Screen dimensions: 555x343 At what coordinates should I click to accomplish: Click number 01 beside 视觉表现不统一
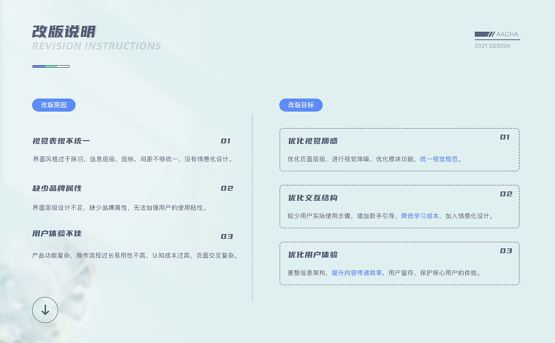click(225, 141)
